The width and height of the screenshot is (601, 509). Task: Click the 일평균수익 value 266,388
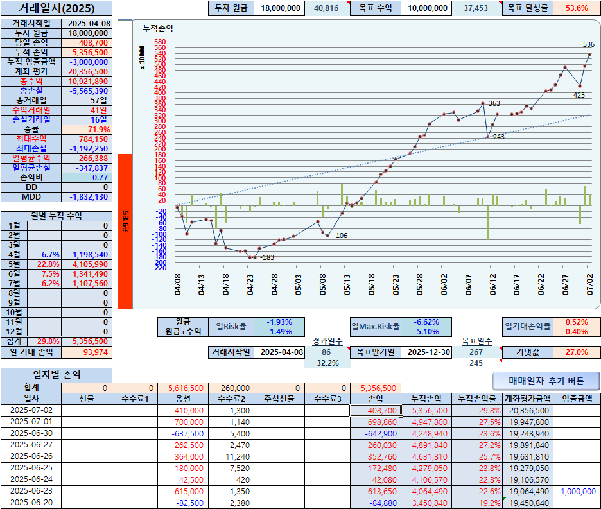87,159
